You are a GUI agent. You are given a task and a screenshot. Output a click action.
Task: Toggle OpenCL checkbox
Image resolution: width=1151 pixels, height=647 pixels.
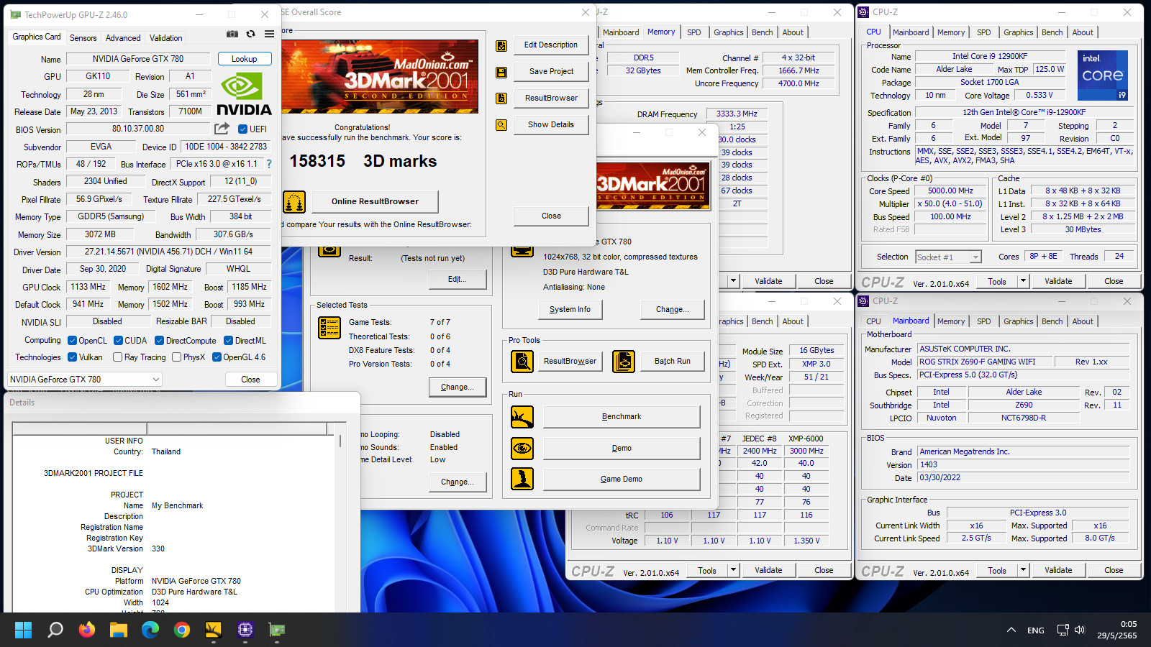click(x=72, y=341)
